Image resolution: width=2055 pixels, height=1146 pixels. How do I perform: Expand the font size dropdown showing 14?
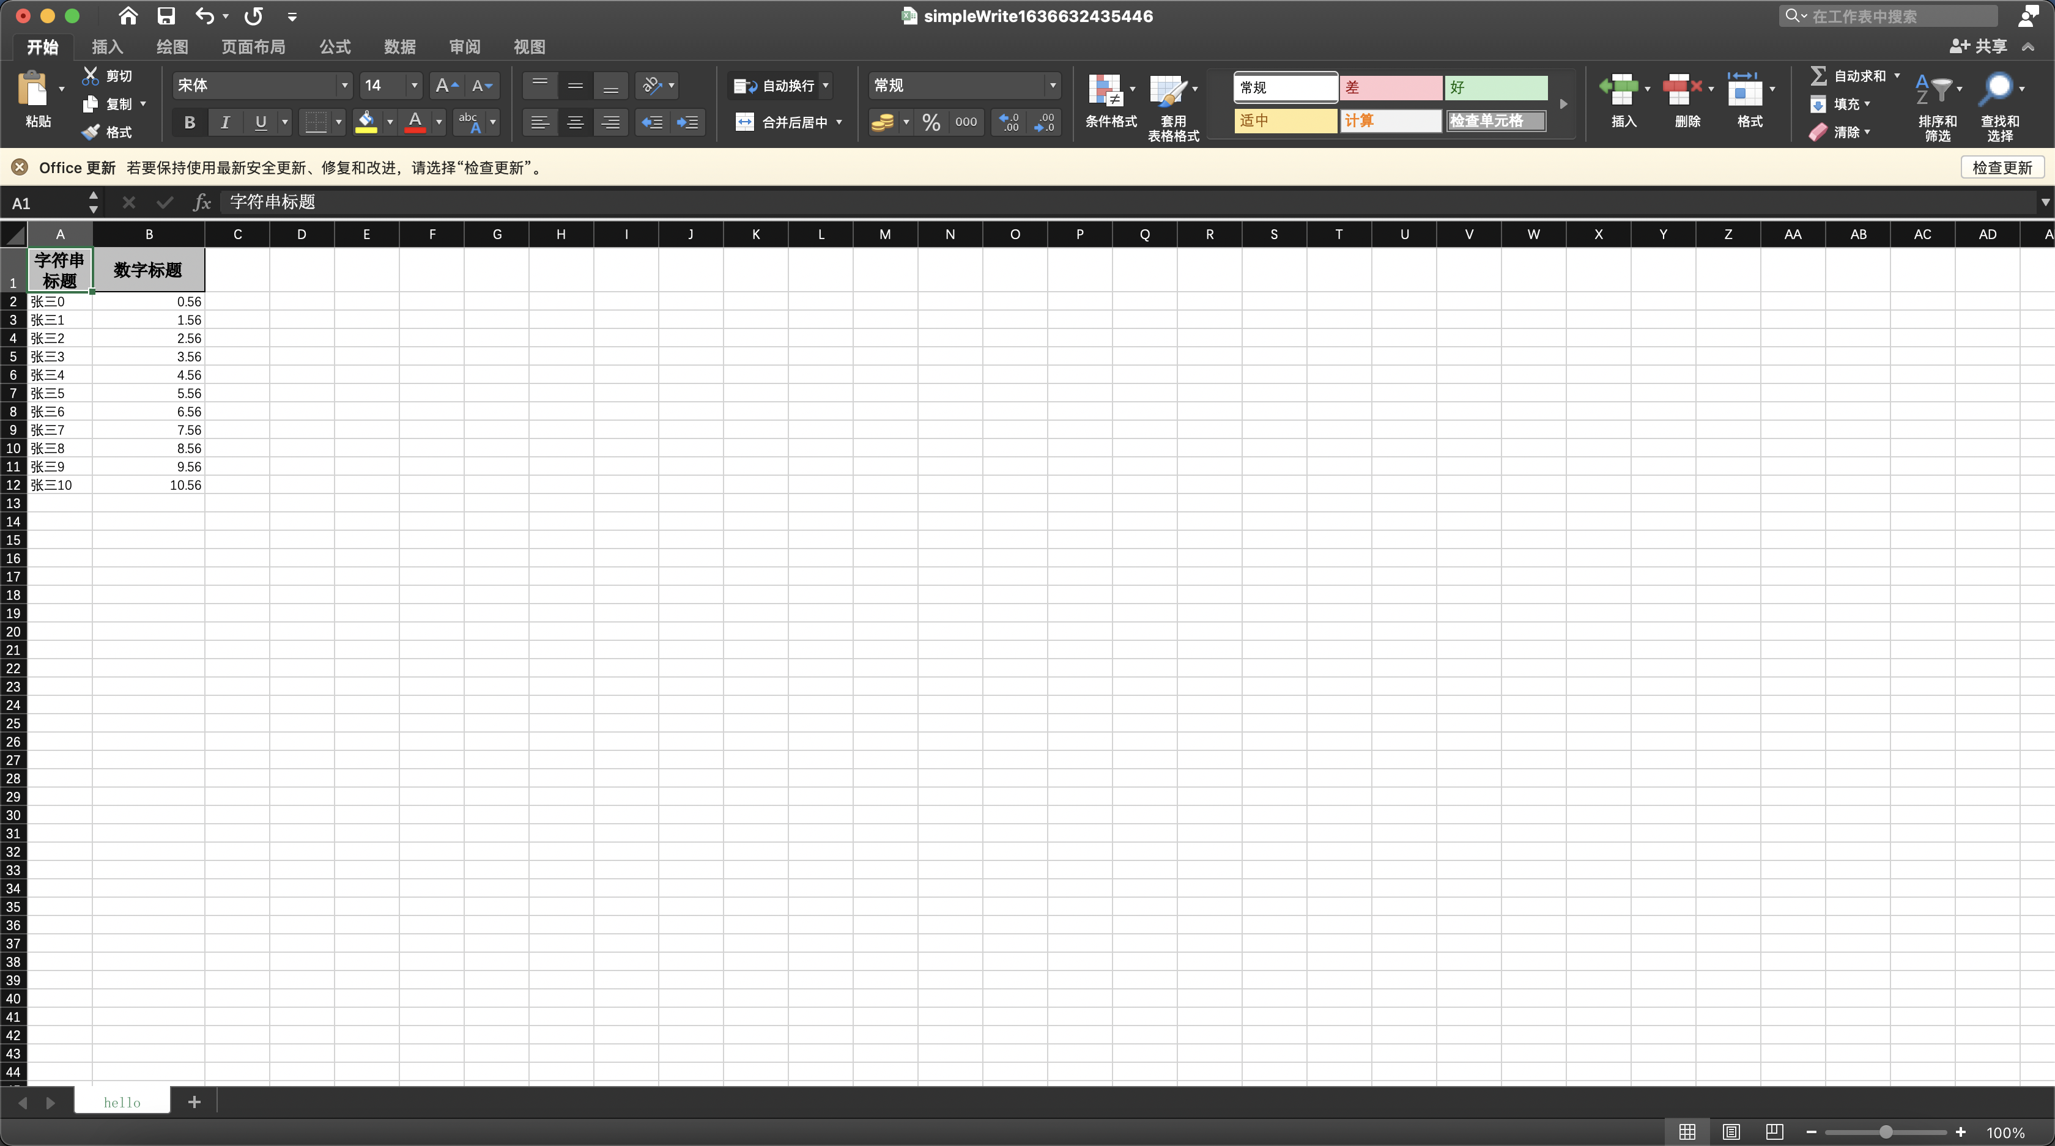click(414, 86)
